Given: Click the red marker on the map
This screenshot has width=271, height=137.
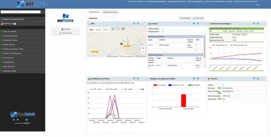Looking at the screenshot, I should click(122, 44).
